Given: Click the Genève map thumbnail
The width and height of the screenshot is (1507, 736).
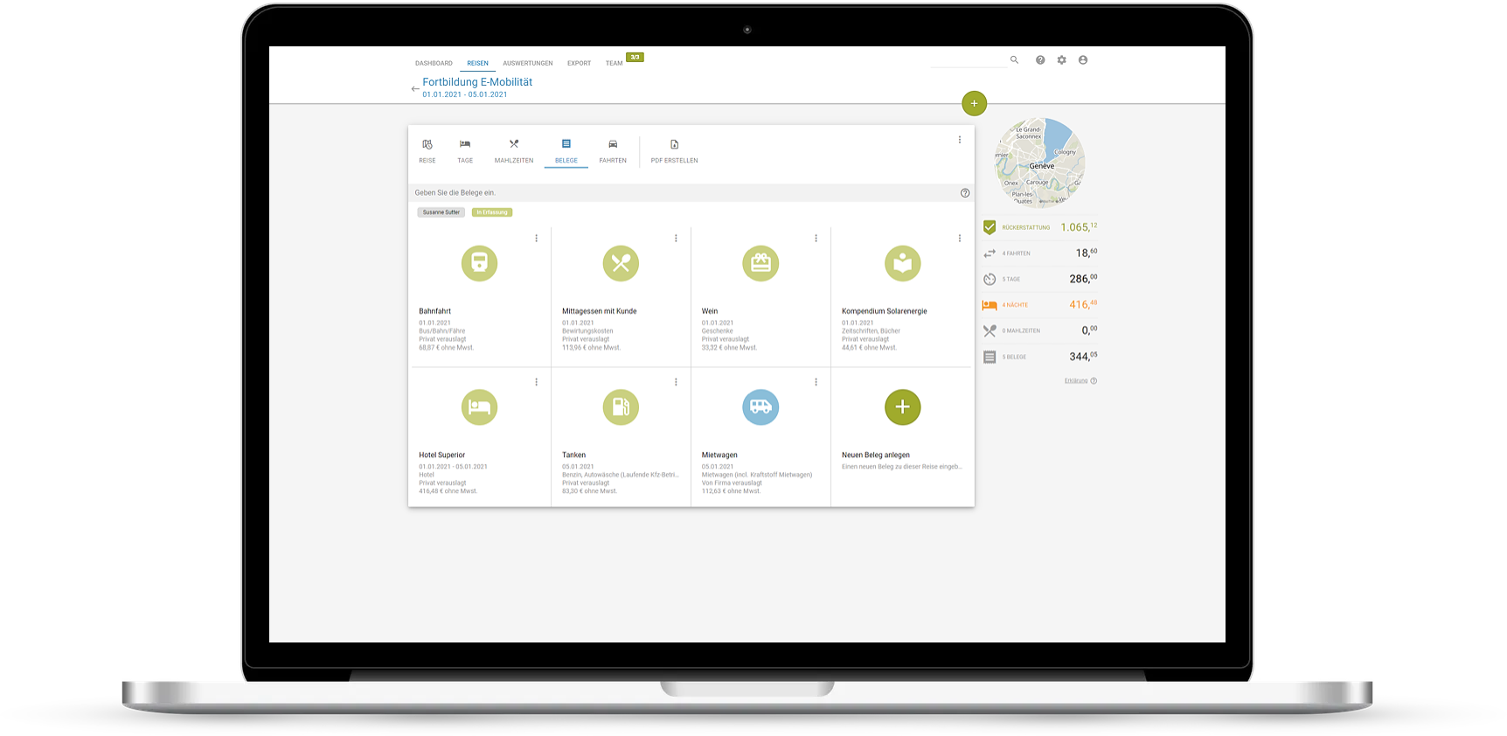Looking at the screenshot, I should [x=1040, y=163].
